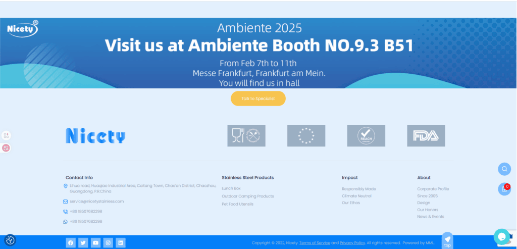Click the Stainless Steel Products heading

point(247,178)
